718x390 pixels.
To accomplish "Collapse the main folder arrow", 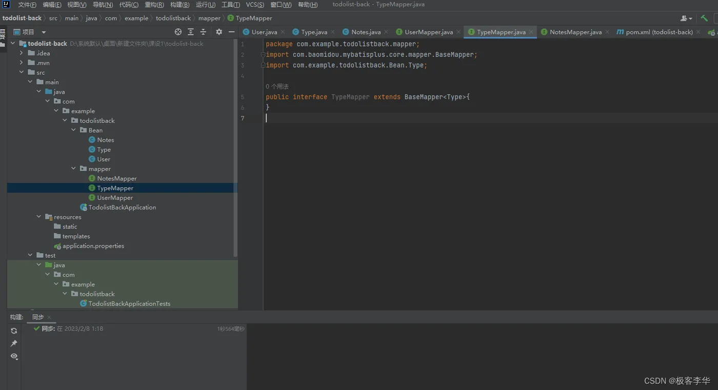I will 30,82.
